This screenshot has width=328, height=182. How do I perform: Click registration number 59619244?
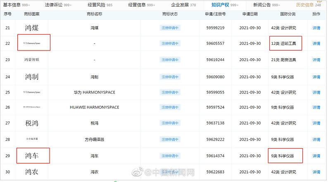point(215,60)
